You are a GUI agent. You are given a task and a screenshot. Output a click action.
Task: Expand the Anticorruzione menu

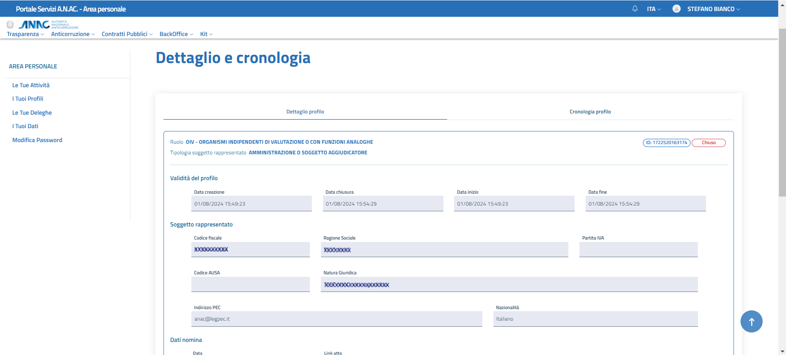73,34
